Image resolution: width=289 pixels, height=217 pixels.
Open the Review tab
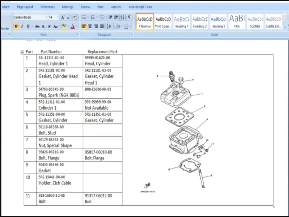pyautogui.click(x=85, y=7)
